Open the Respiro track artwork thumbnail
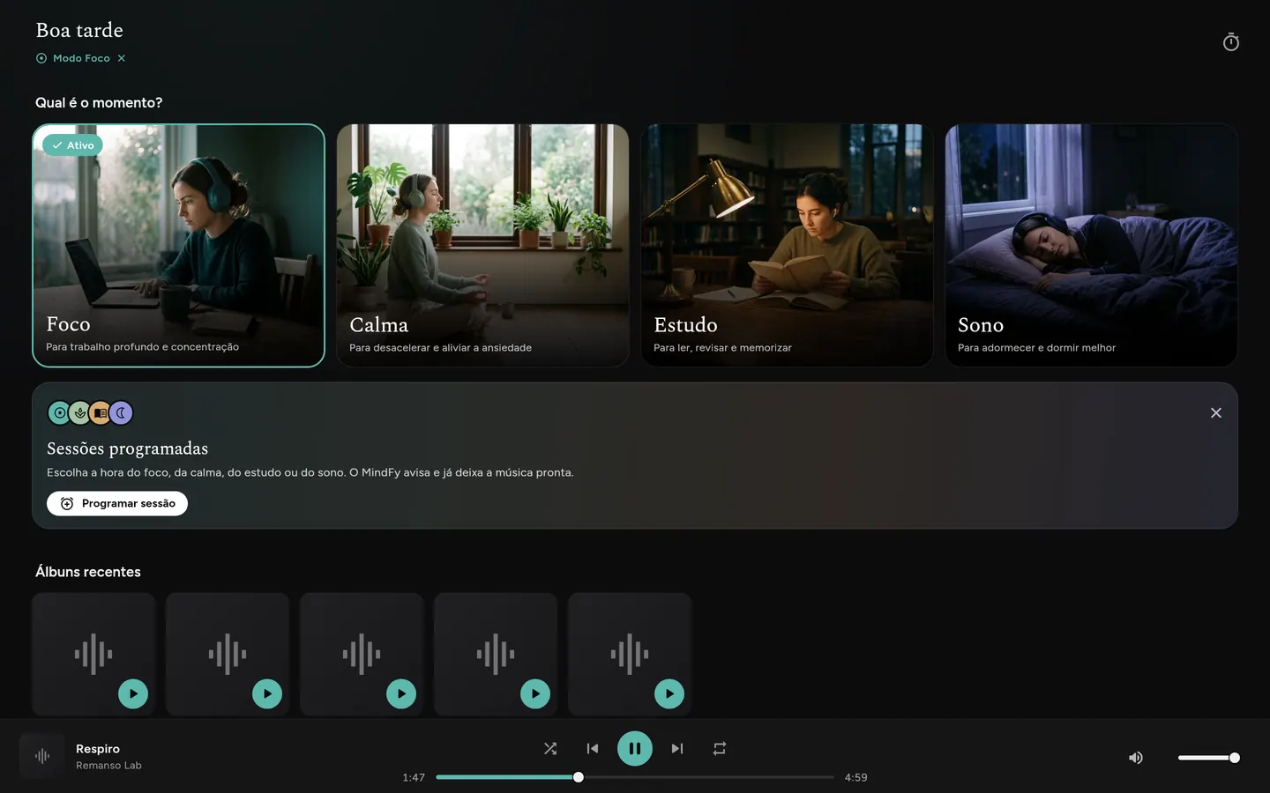 point(42,756)
